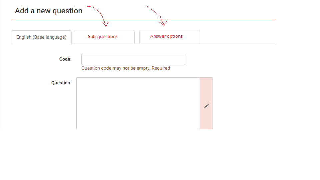Click the "Question:" field label
Screen dimensions: 320x180
61,83
